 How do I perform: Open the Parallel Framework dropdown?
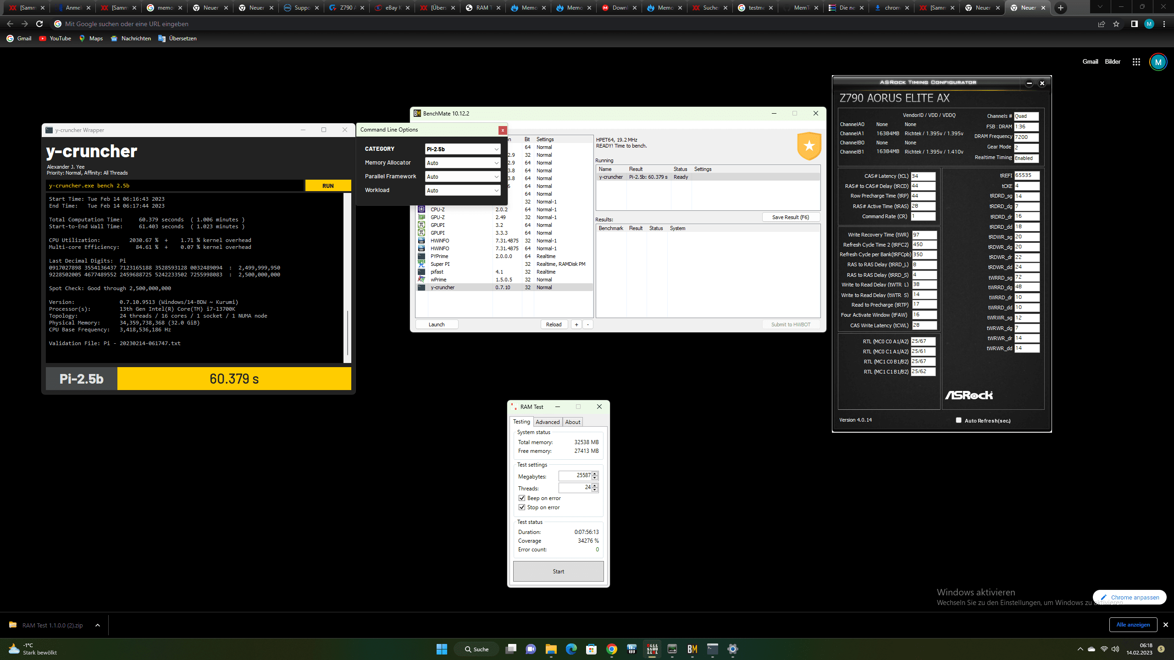(462, 176)
